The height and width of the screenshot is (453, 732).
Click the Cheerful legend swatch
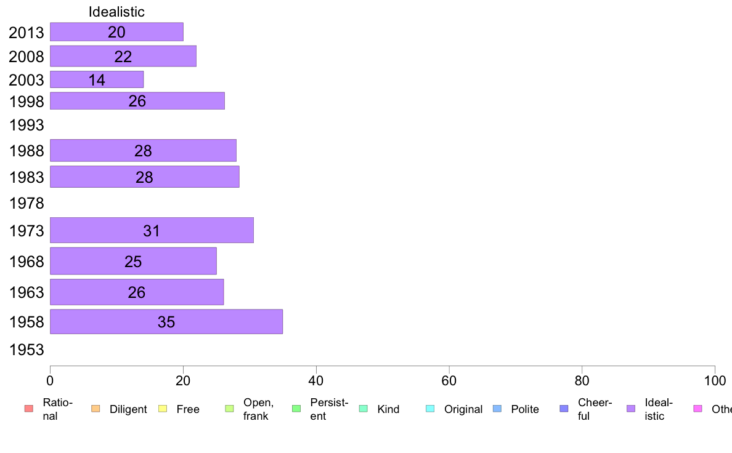coord(564,409)
